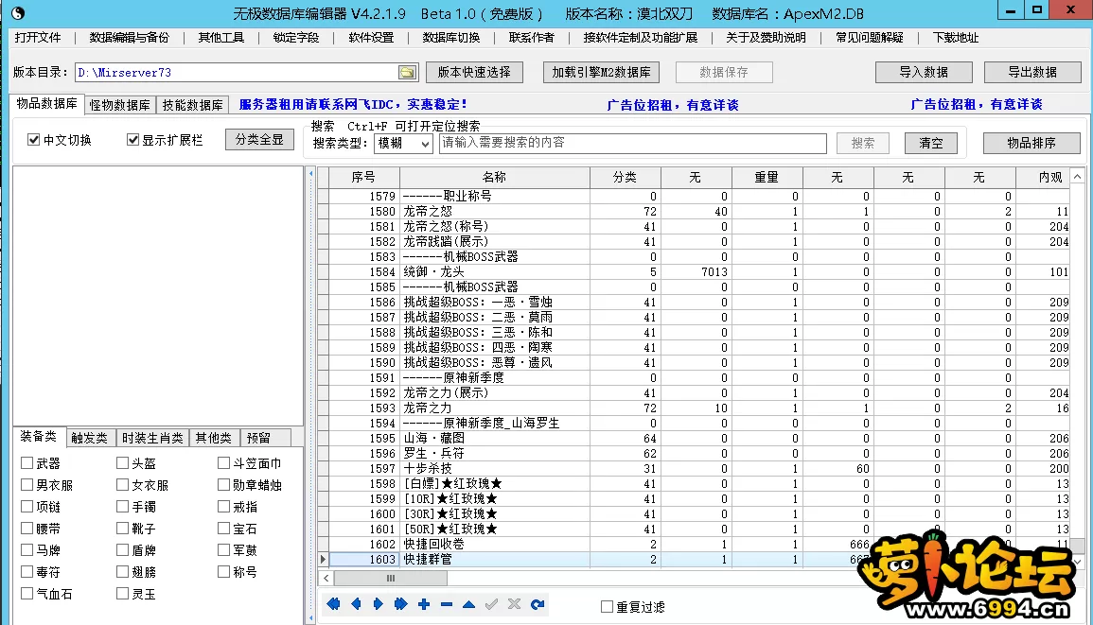This screenshot has height=625, width=1093.
Task: Switch to the 怪物数据库 tab
Action: click(120, 105)
